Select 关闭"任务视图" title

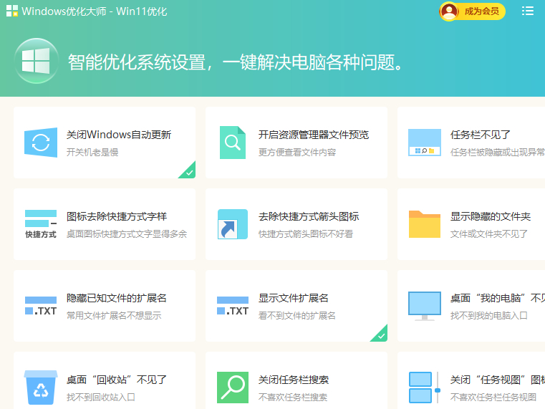tap(498, 380)
